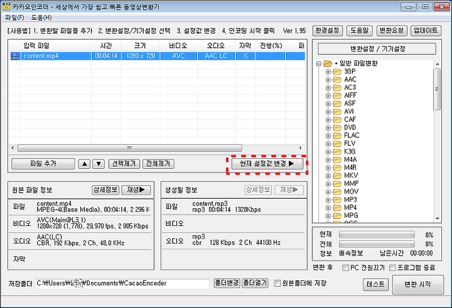The width and height of the screenshot is (452, 308).
Task: Click 파일 추가 to add files
Action: (43, 164)
